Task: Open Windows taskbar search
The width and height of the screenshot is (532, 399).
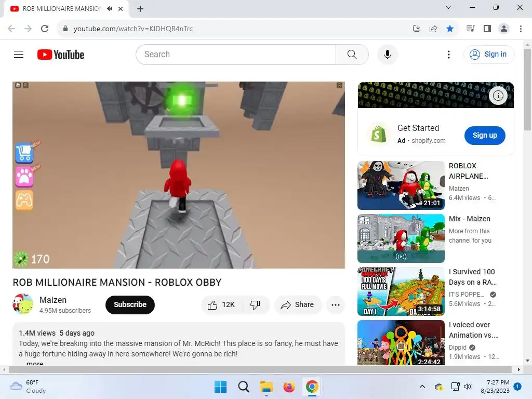Action: point(243,387)
